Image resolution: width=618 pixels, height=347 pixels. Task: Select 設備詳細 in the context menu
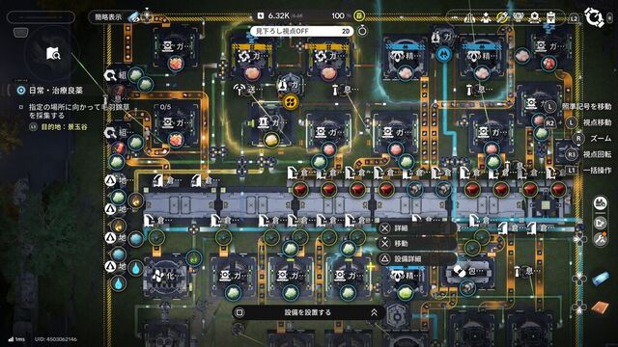417,259
